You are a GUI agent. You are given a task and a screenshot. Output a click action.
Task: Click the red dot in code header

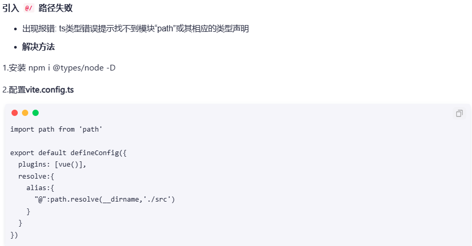[15, 113]
